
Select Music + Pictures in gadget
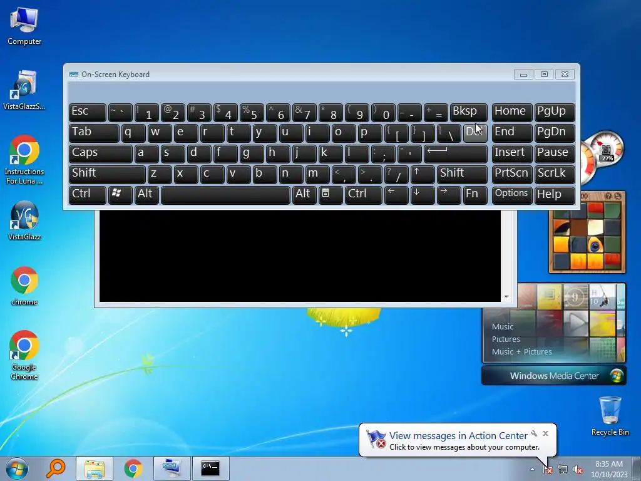pyautogui.click(x=521, y=352)
